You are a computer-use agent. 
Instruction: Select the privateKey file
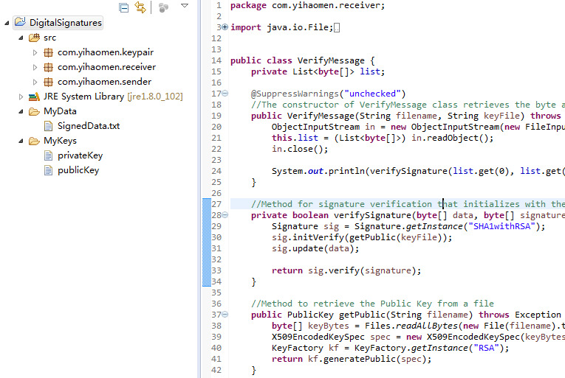80,155
